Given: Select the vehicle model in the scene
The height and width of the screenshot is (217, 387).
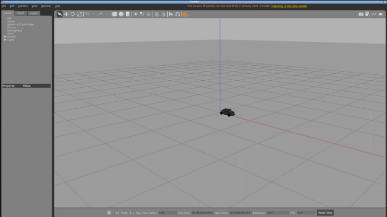Looking at the screenshot, I should click(227, 113).
